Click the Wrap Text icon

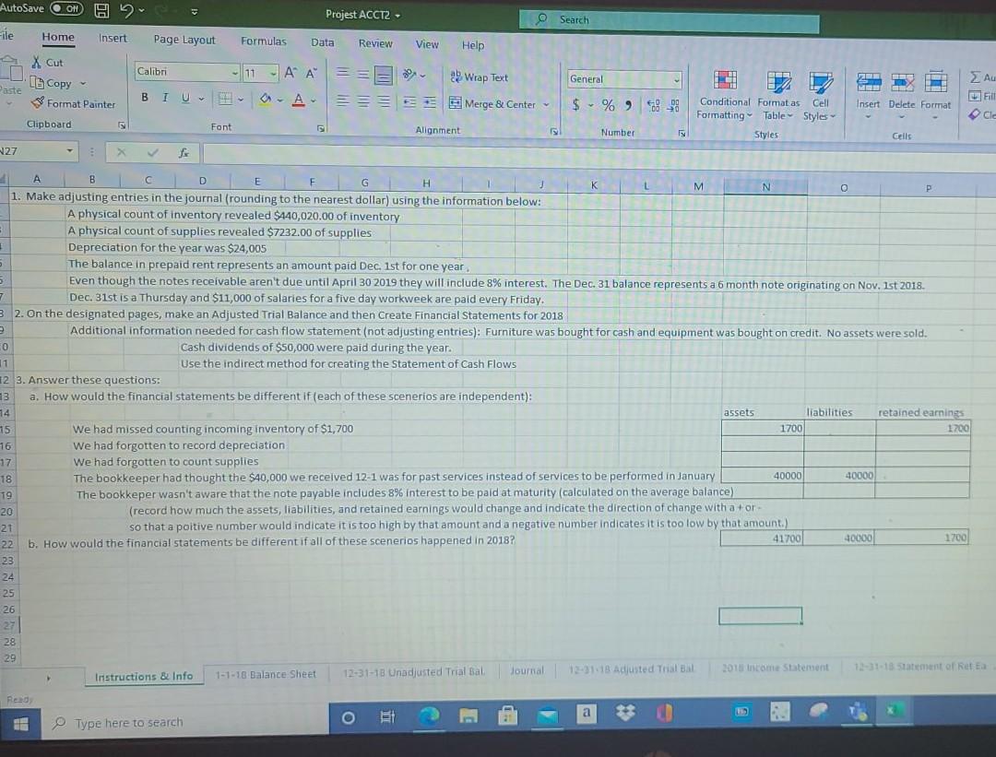[x=457, y=77]
